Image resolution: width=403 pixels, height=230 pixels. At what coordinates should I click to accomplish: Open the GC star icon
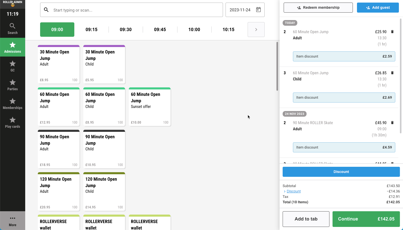coord(13,63)
